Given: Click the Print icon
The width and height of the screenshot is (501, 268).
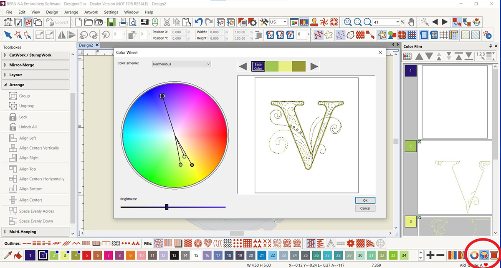Looking at the screenshot, I should [x=124, y=22].
